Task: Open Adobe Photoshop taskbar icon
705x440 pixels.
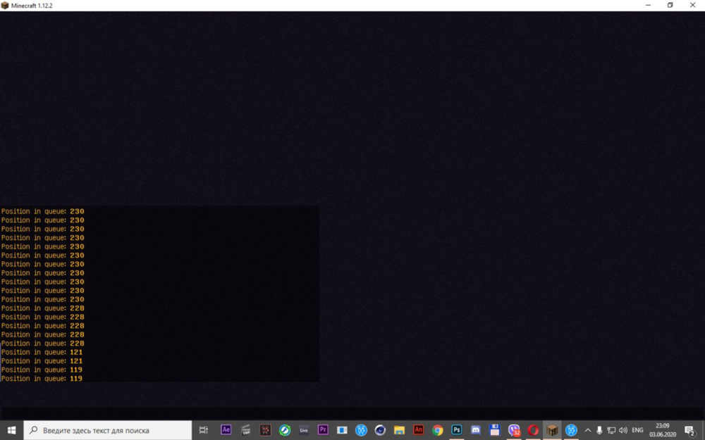Action: coord(456,430)
